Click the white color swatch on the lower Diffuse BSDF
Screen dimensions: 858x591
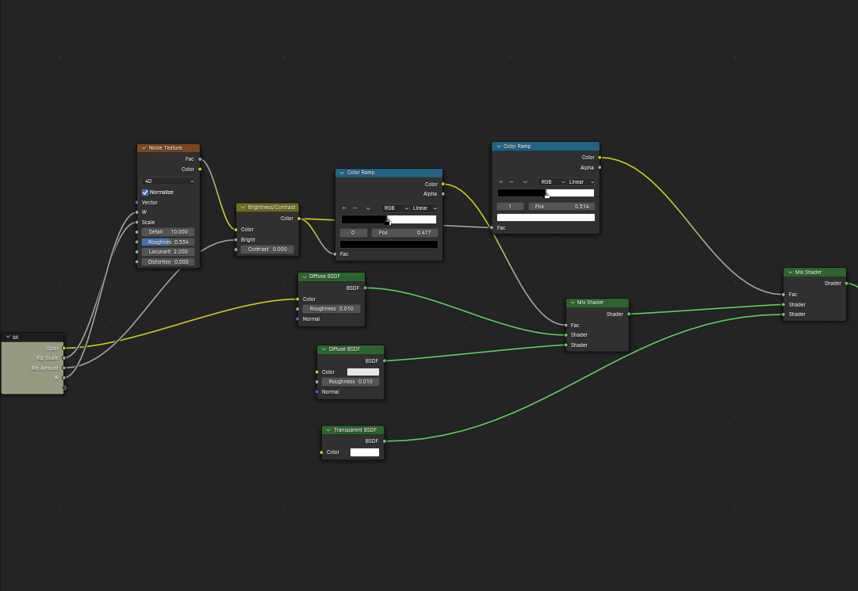pyautogui.click(x=363, y=372)
